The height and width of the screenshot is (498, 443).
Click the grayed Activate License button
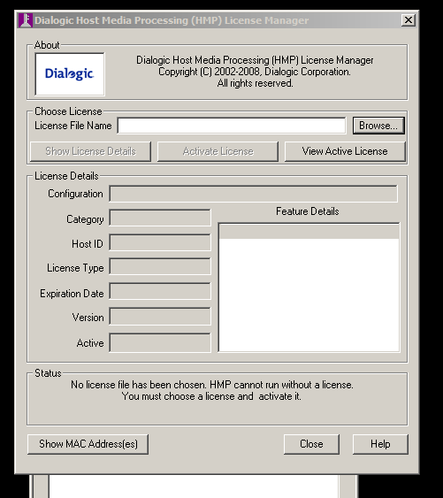point(218,151)
